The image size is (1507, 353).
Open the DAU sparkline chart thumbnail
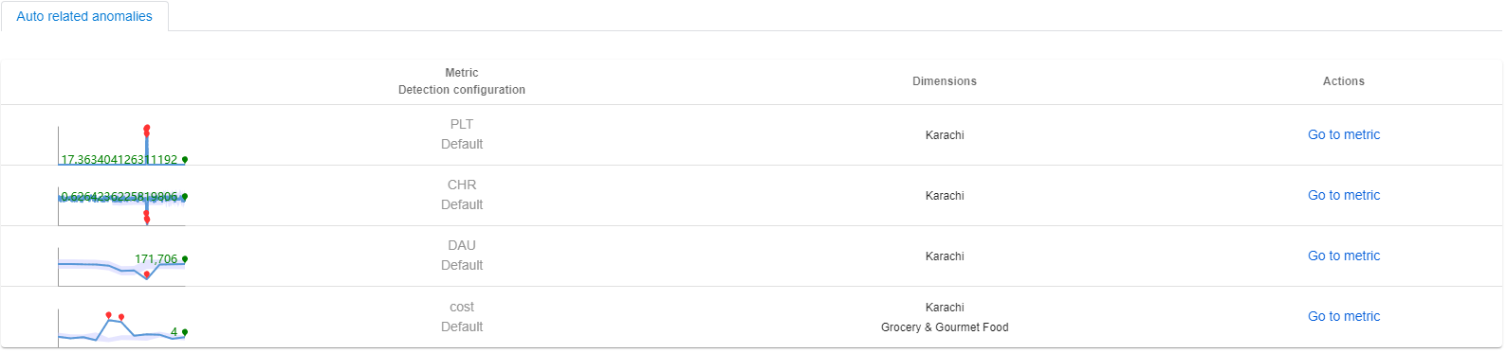point(122,265)
